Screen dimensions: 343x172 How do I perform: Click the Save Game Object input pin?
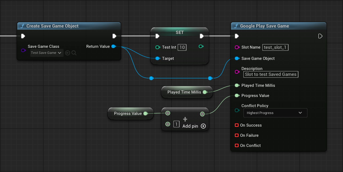pos(237,58)
